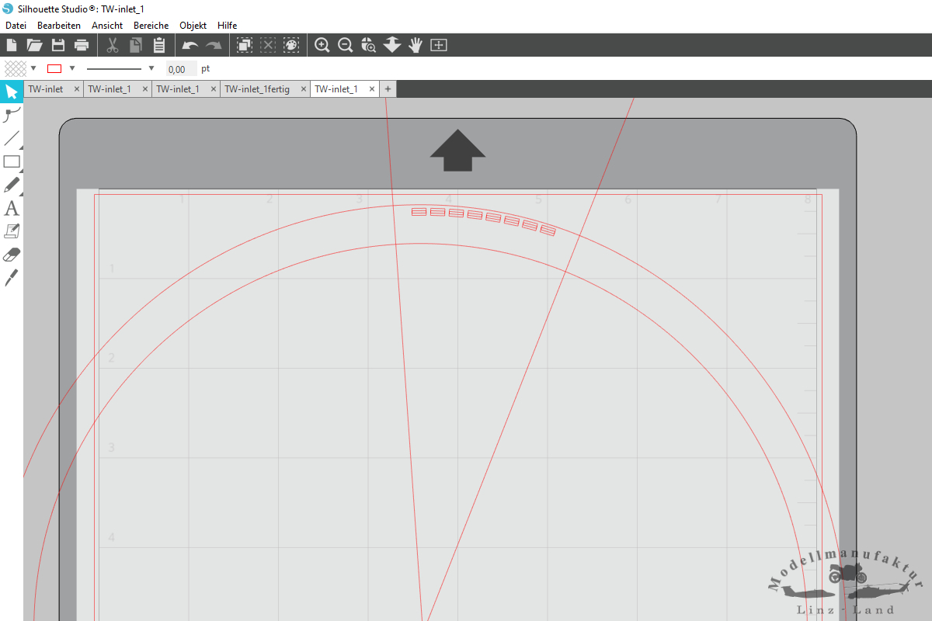Click the Save file icon
932x621 pixels.
58,45
